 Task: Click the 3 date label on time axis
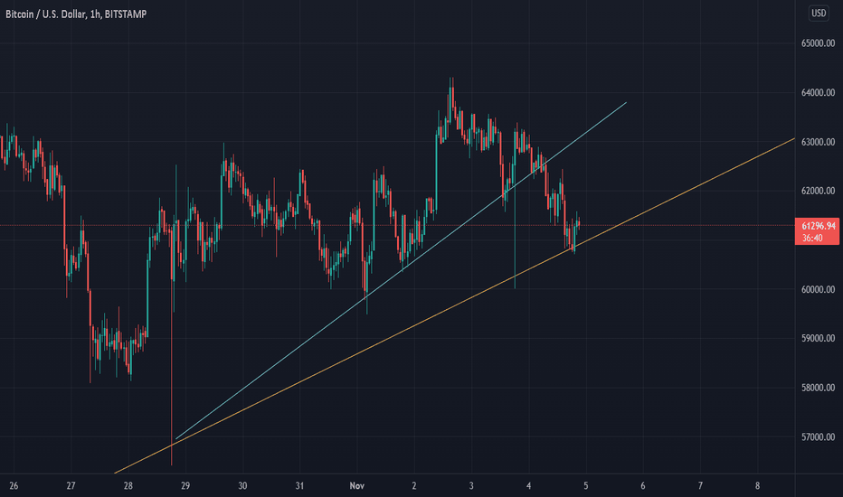(471, 486)
